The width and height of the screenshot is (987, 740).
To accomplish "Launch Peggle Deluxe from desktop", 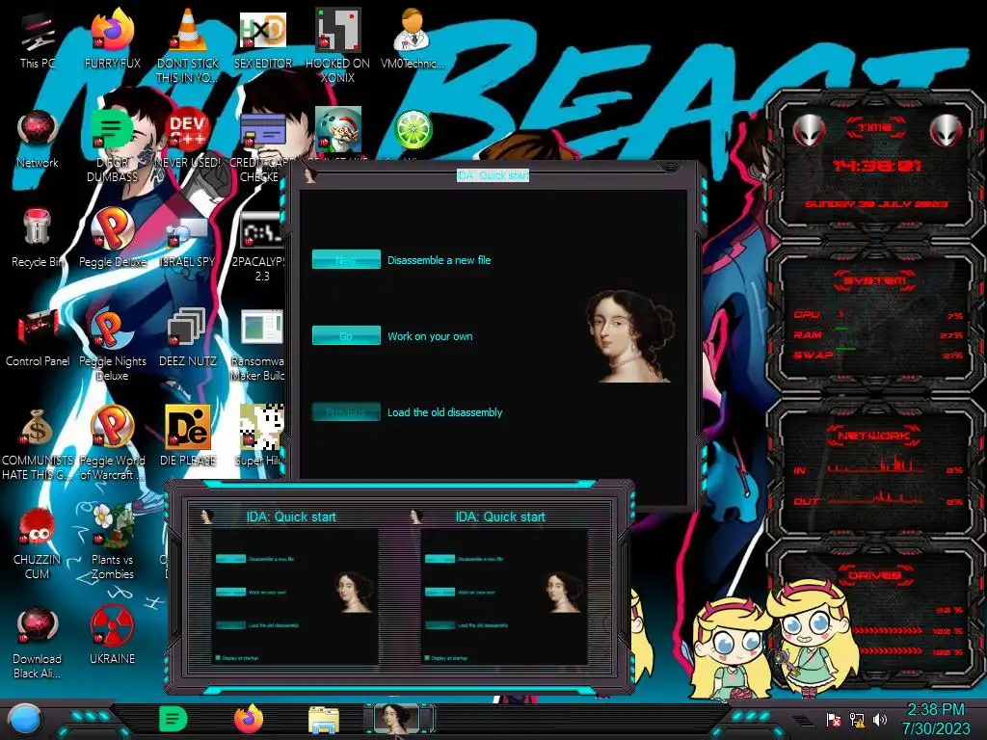I will tap(113, 239).
